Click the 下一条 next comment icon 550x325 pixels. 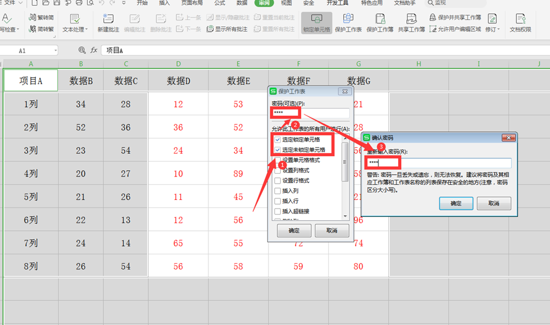(179, 29)
